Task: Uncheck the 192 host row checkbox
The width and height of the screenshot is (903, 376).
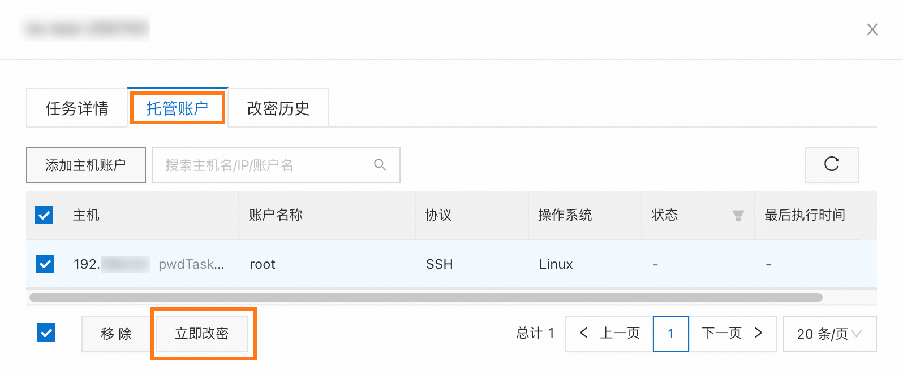Action: tap(45, 264)
